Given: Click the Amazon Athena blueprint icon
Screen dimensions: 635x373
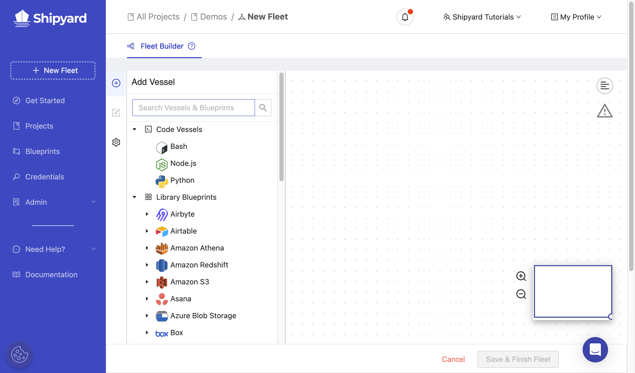Looking at the screenshot, I should 162,248.
